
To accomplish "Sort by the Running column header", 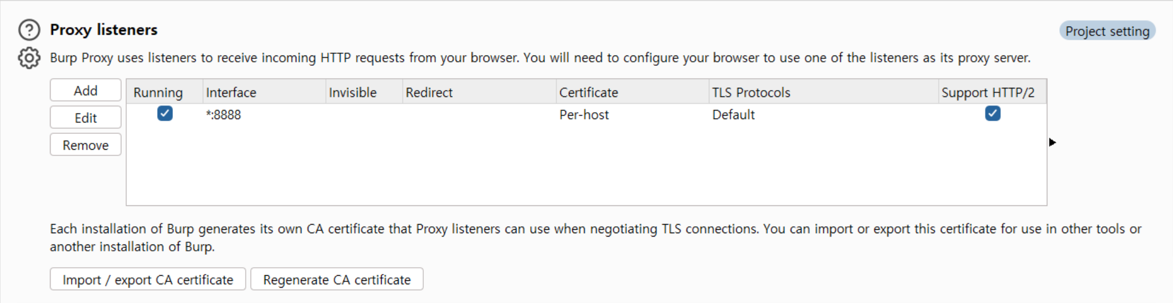I will [x=164, y=92].
